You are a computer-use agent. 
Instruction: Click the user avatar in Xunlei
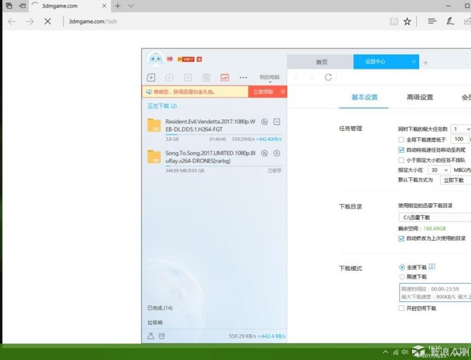[155, 59]
